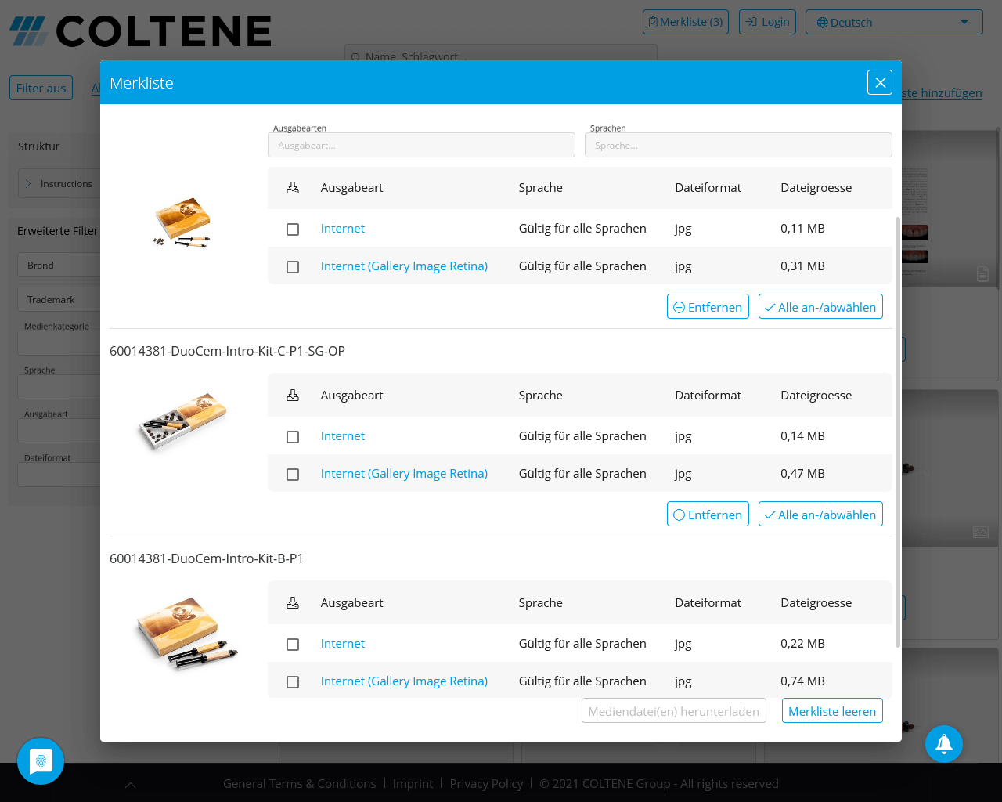Open Internet link with 0,14 MB
Viewport: 1002px width, 802px height.
(343, 436)
